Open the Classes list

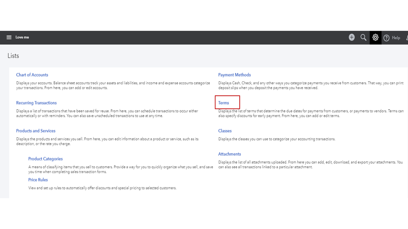[x=225, y=131]
